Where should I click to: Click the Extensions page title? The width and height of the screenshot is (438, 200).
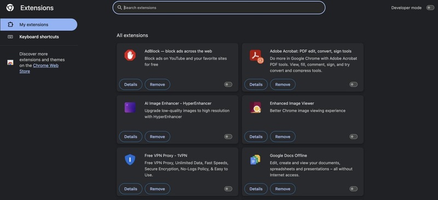point(37,8)
